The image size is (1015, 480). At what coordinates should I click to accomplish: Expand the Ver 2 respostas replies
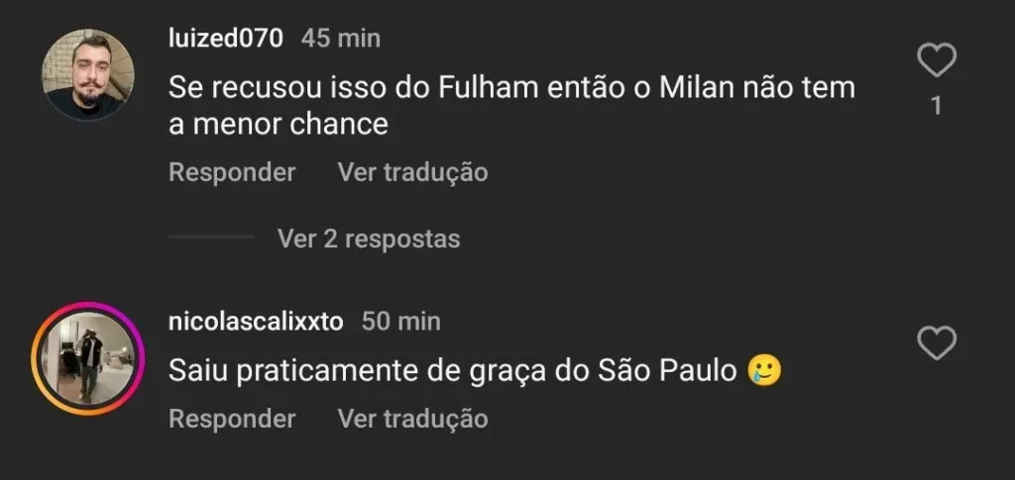369,239
